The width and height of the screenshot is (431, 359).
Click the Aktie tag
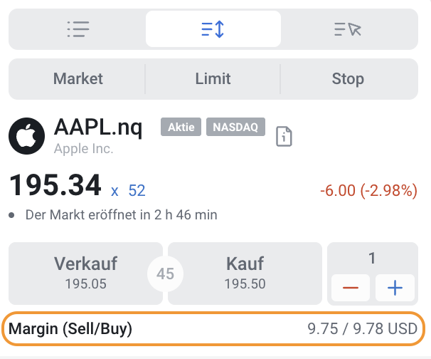coord(181,127)
